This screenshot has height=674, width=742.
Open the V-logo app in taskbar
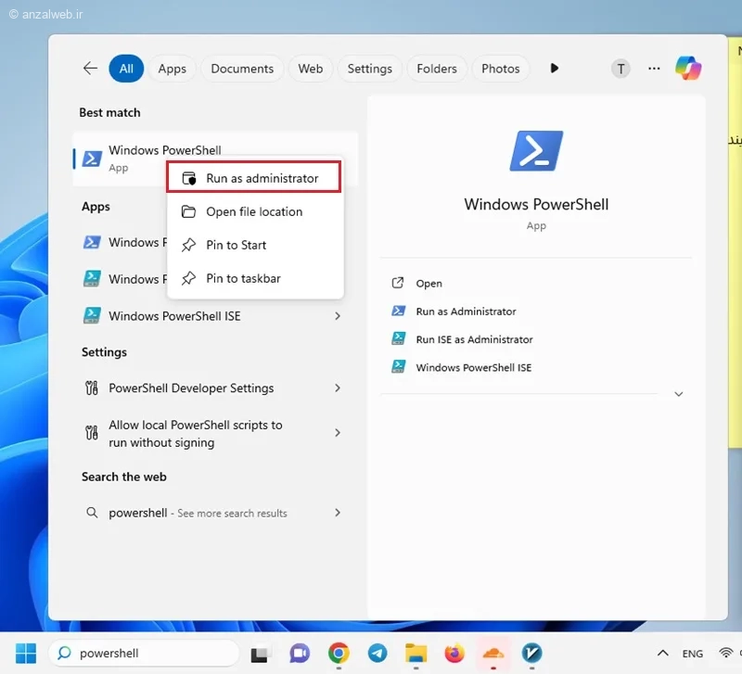tap(531, 654)
